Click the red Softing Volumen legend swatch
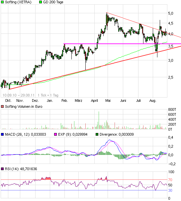The width and height of the screenshot is (181, 201). point(2,106)
